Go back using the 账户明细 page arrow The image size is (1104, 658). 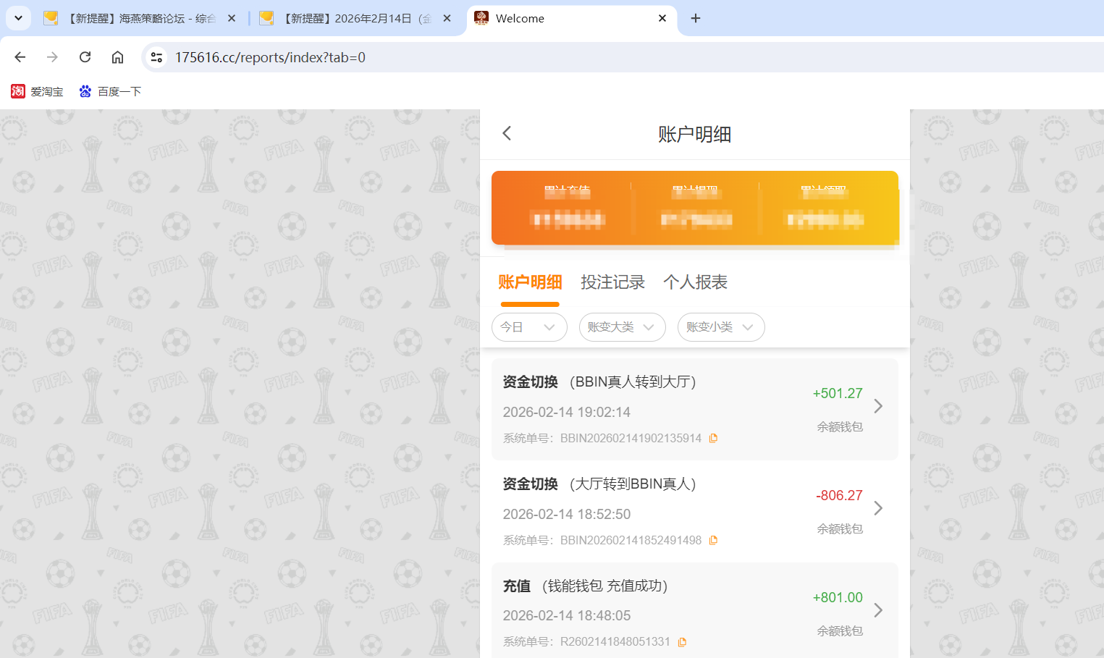click(x=506, y=133)
